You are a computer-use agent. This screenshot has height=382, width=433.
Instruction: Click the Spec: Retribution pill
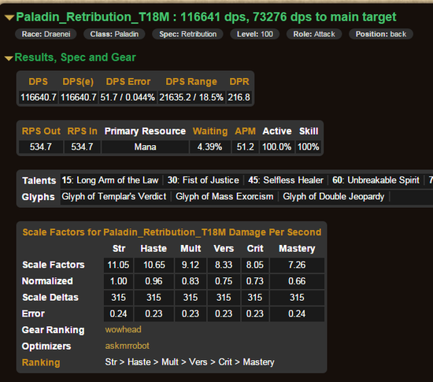pyautogui.click(x=188, y=34)
